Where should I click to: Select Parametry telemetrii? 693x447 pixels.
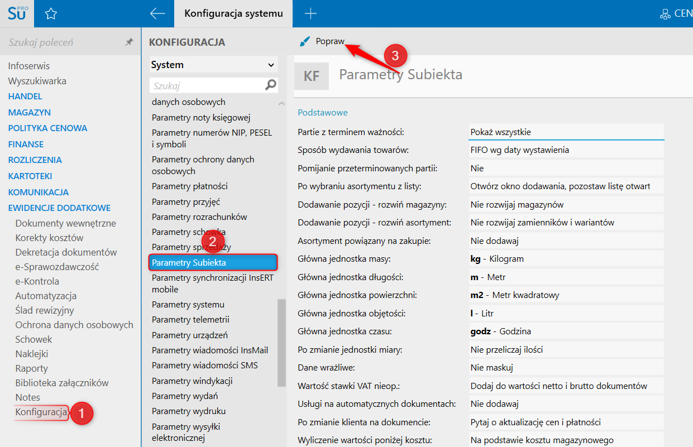tap(190, 320)
